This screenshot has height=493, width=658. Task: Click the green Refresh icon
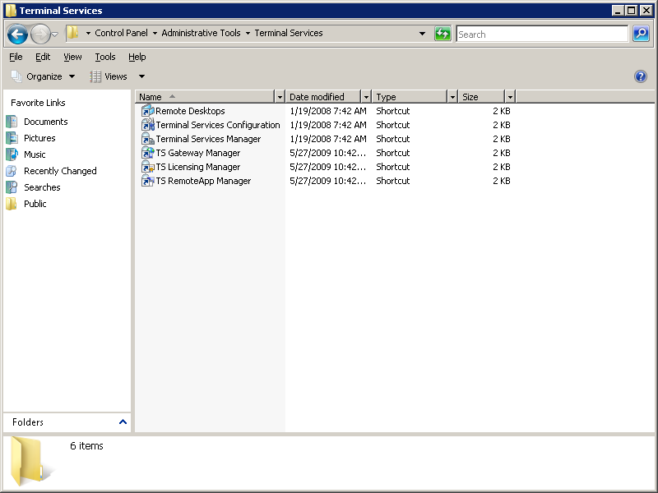point(443,34)
